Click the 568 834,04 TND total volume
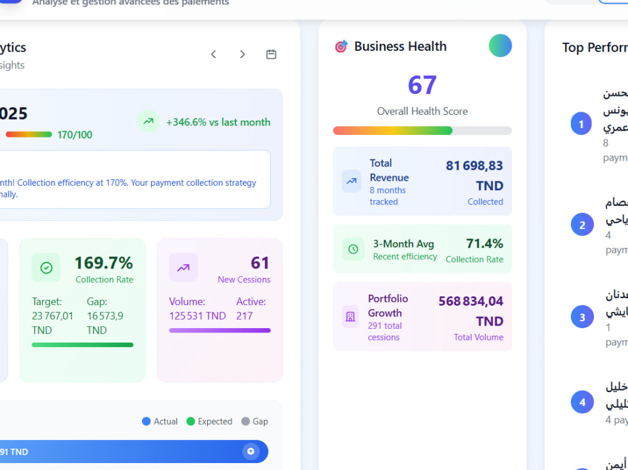628x470 pixels. [x=470, y=311]
